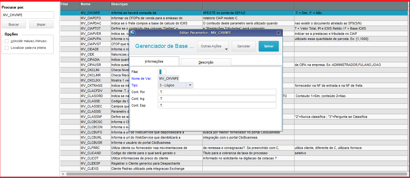410x178 pixels.
Task: Click the Descriçao column header
Action: 157,5
